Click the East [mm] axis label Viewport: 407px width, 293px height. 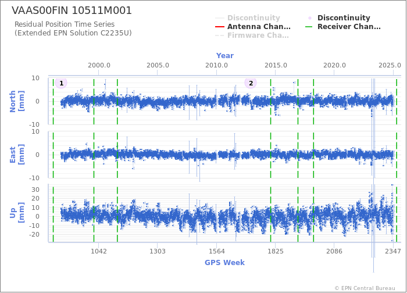point(17,155)
